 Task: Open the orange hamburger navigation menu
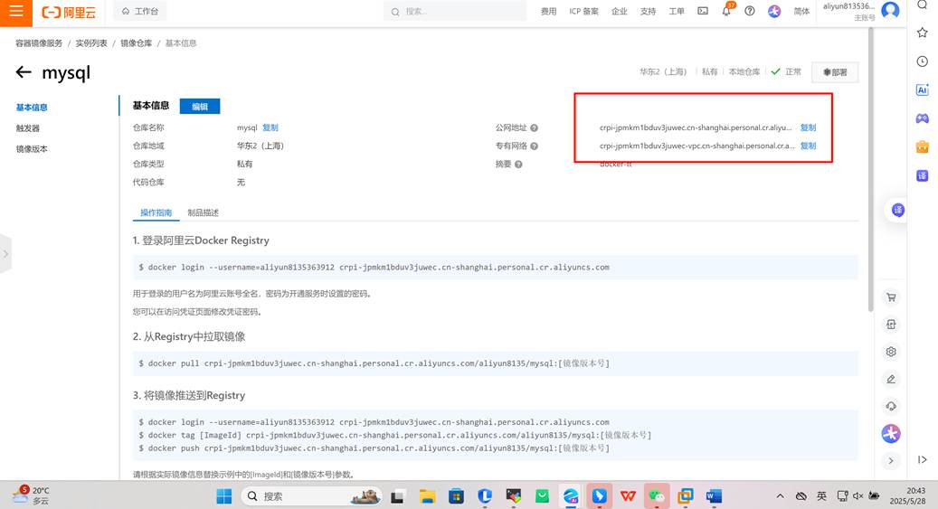tap(16, 12)
